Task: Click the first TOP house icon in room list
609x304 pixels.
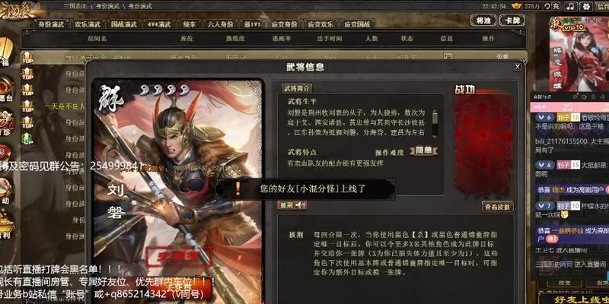Action: tap(27, 58)
